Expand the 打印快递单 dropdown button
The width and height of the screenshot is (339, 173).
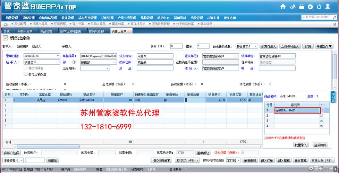click(161, 160)
